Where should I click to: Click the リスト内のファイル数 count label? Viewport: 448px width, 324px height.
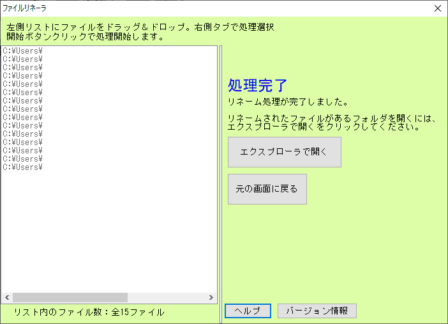[89, 312]
